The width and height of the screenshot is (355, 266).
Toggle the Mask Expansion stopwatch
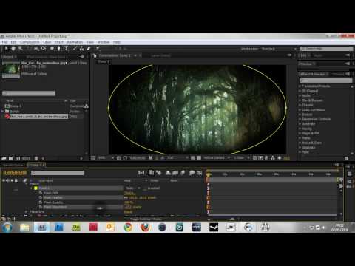click(x=41, y=207)
